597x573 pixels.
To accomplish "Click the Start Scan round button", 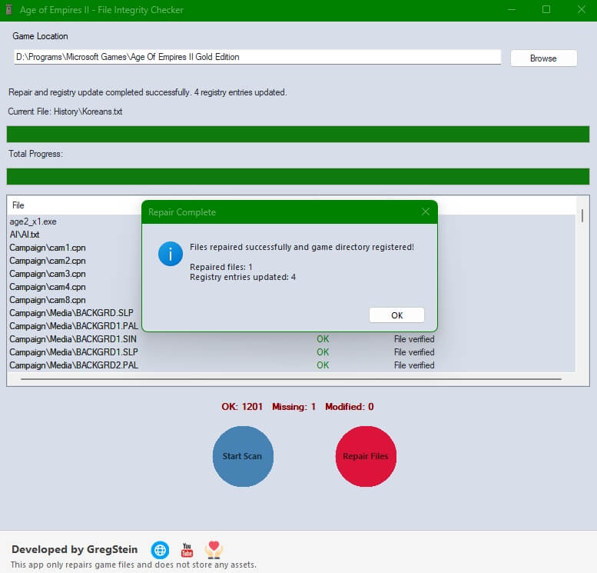I will tap(243, 456).
